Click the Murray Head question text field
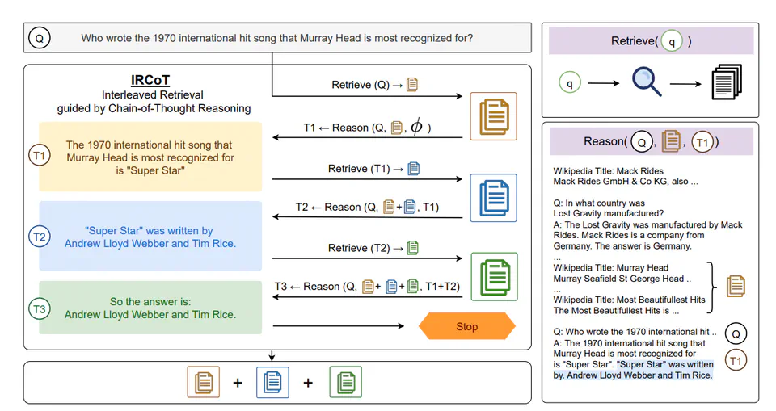Screen dimensions: 776x411 click(x=276, y=38)
